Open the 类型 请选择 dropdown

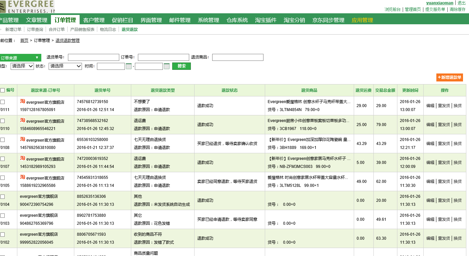point(22,66)
